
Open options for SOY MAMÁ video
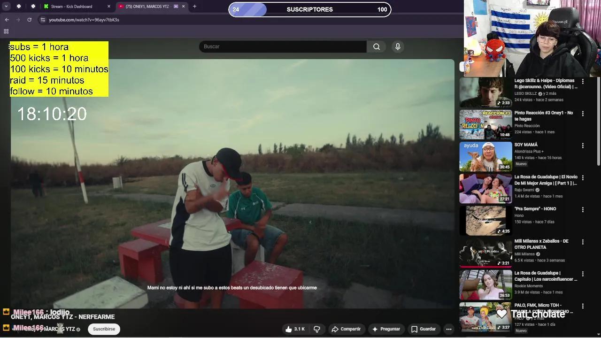click(x=583, y=146)
